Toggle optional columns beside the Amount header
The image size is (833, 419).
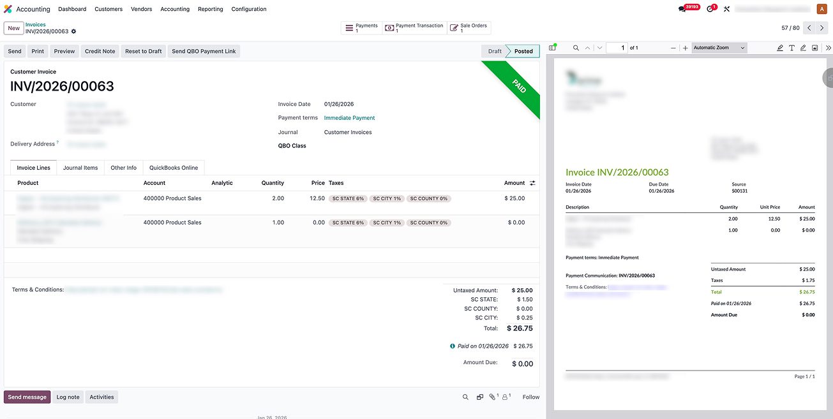coord(532,183)
